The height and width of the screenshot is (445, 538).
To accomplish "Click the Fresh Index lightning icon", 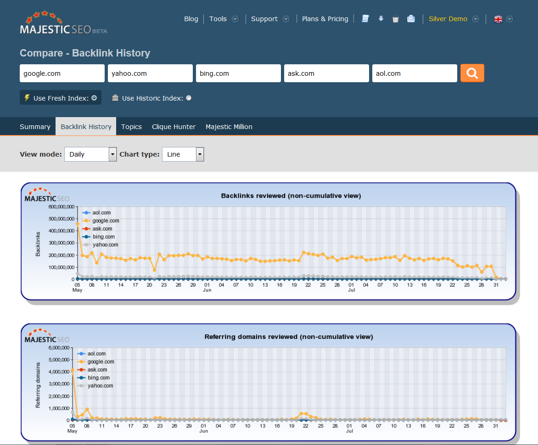I will tap(27, 98).
